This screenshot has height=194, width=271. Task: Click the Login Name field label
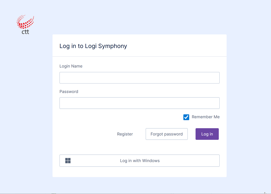[x=71, y=66]
